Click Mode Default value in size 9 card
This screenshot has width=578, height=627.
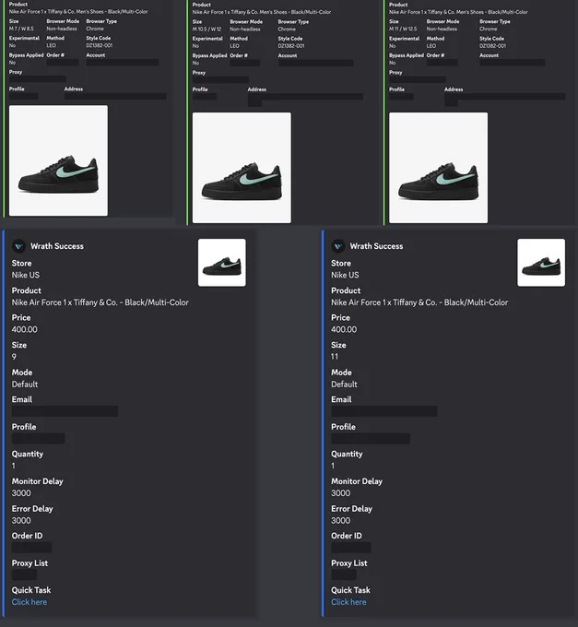25,384
